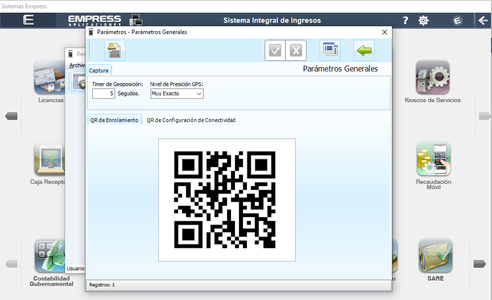The image size is (492, 300).
Task: Click the green back arrow button
Action: [x=364, y=51]
